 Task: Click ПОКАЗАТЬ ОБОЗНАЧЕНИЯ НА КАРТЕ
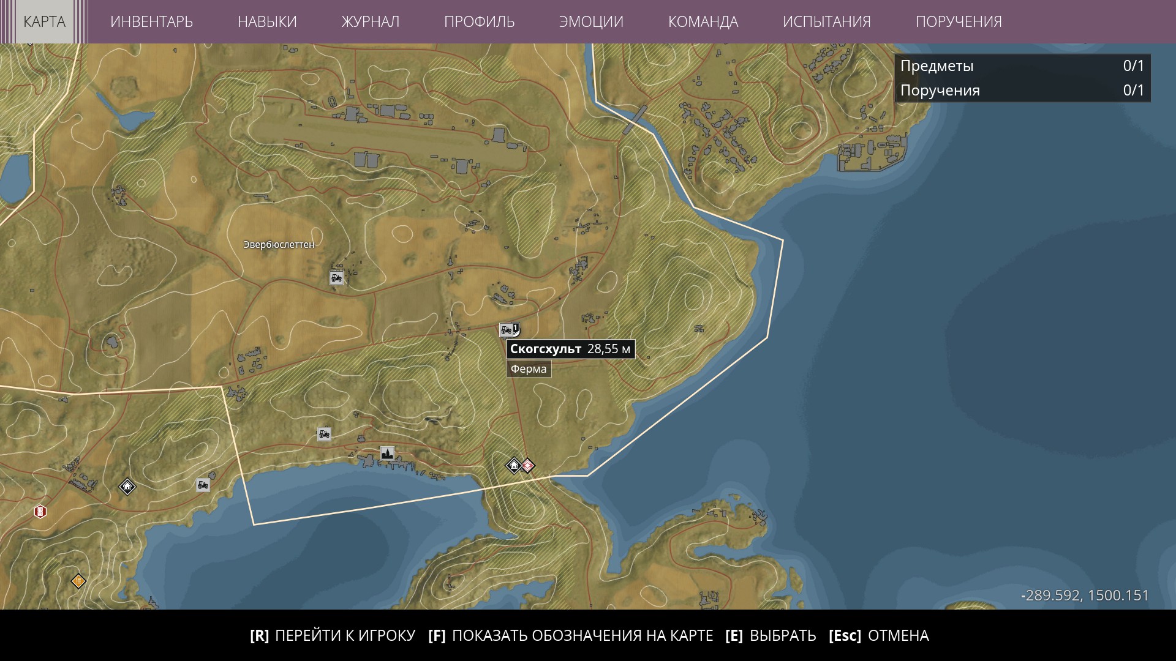pos(571,636)
